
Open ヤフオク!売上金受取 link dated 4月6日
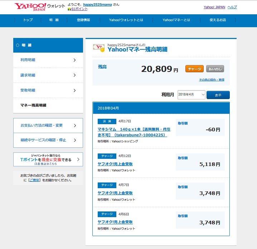click(115, 222)
